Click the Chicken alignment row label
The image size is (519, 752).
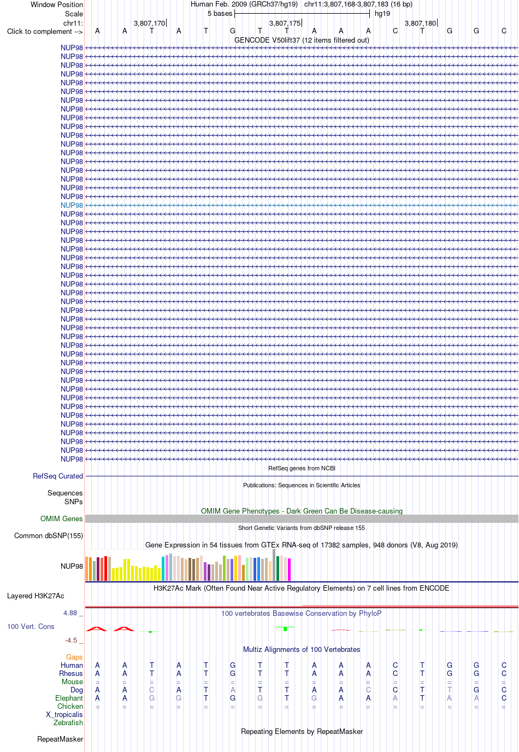pos(70,706)
